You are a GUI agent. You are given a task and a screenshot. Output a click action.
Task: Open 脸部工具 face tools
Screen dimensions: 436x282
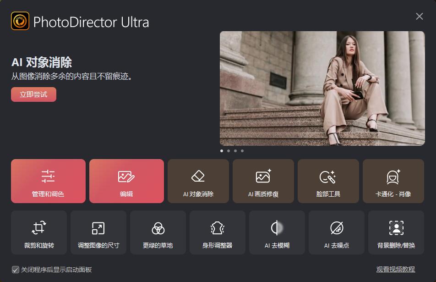point(328,181)
